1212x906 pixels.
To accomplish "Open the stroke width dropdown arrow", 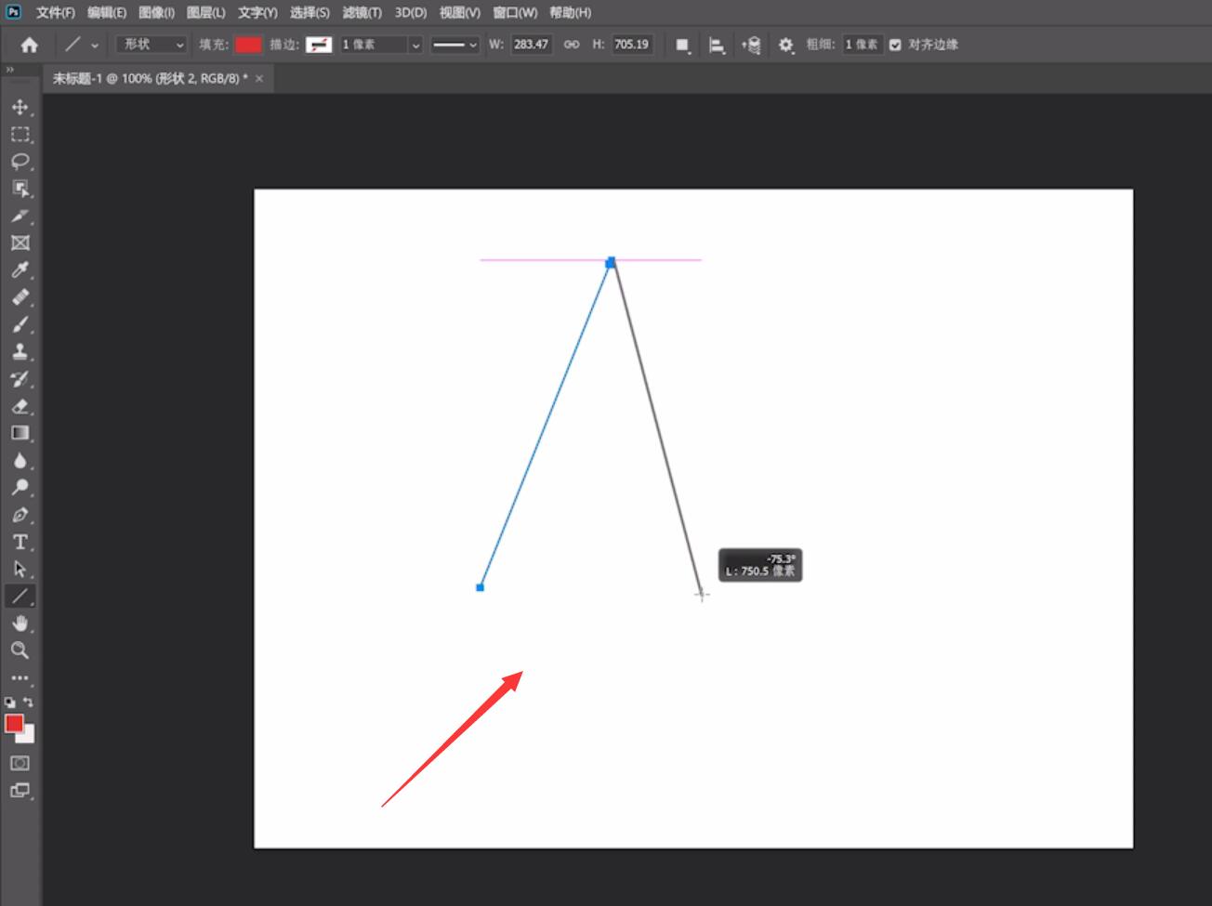I will coord(415,45).
